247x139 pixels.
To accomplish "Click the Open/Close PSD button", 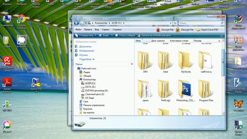I will tap(207, 30).
